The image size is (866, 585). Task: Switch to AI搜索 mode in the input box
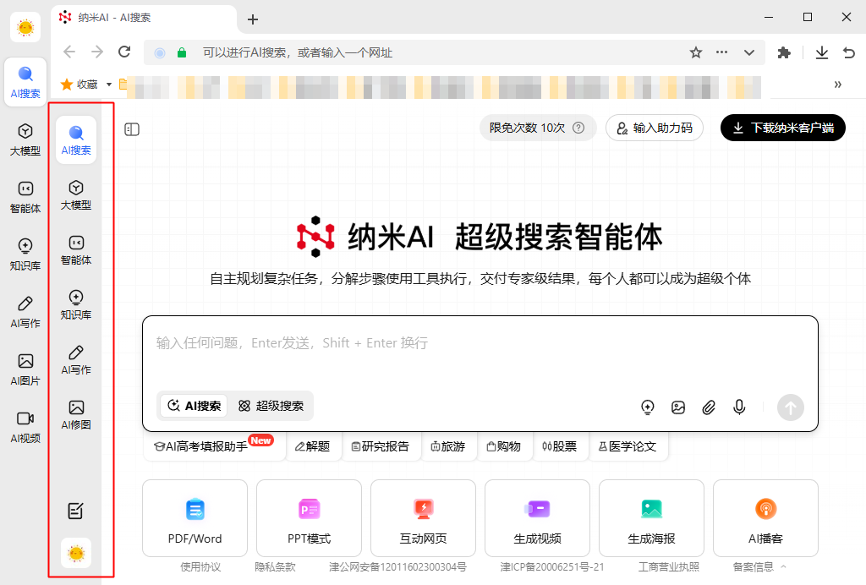(x=194, y=406)
